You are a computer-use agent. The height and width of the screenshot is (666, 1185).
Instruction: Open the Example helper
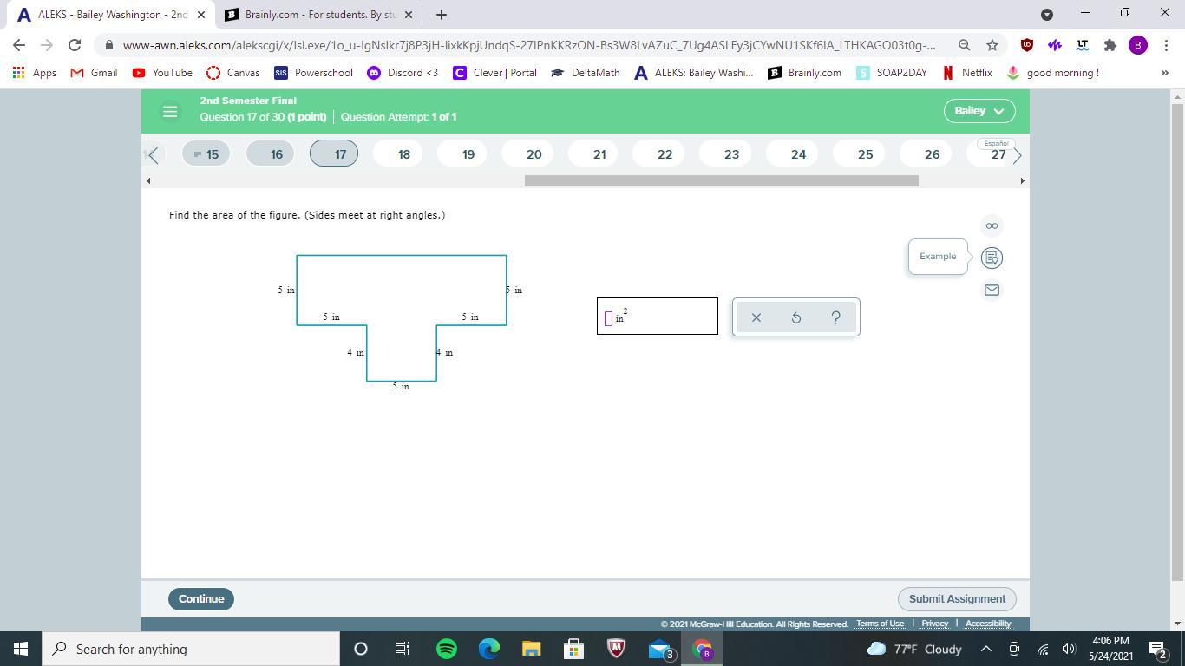coord(938,257)
